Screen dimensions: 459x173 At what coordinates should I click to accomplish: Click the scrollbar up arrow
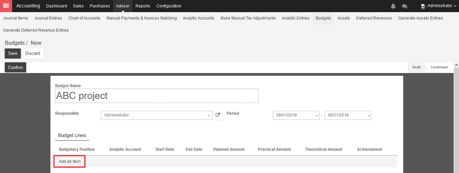(x=456, y=65)
